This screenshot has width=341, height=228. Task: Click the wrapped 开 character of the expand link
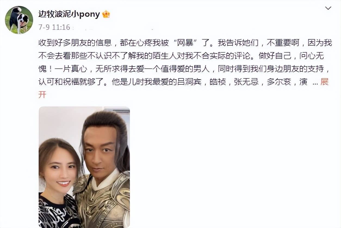42,95
